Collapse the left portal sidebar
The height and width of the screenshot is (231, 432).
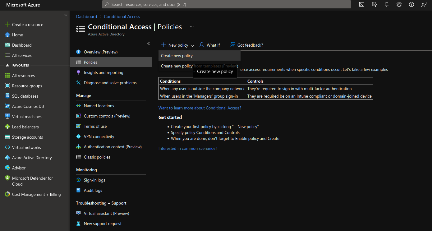66,15
